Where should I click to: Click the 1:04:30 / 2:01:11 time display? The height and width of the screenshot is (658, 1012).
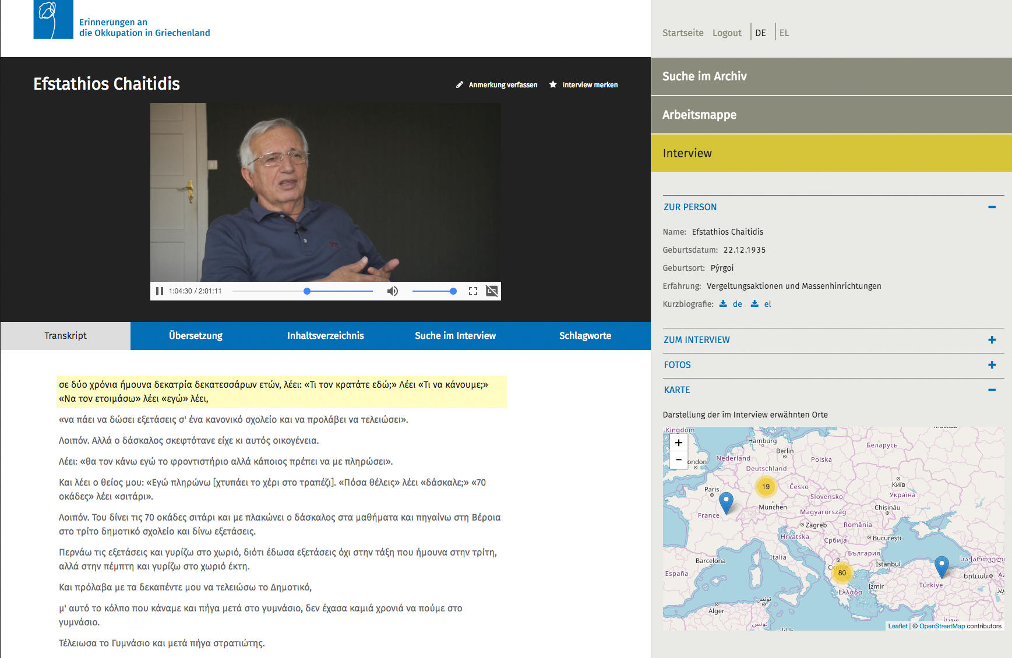coord(195,291)
